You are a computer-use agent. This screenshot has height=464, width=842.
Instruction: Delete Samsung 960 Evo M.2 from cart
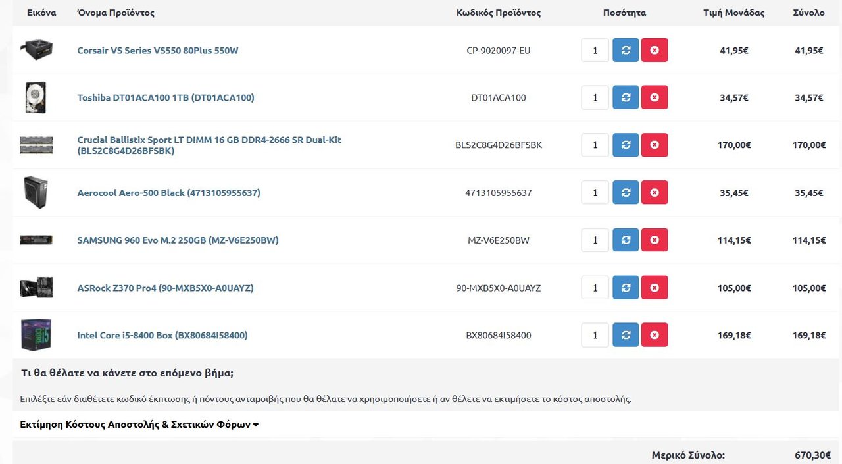(x=655, y=240)
